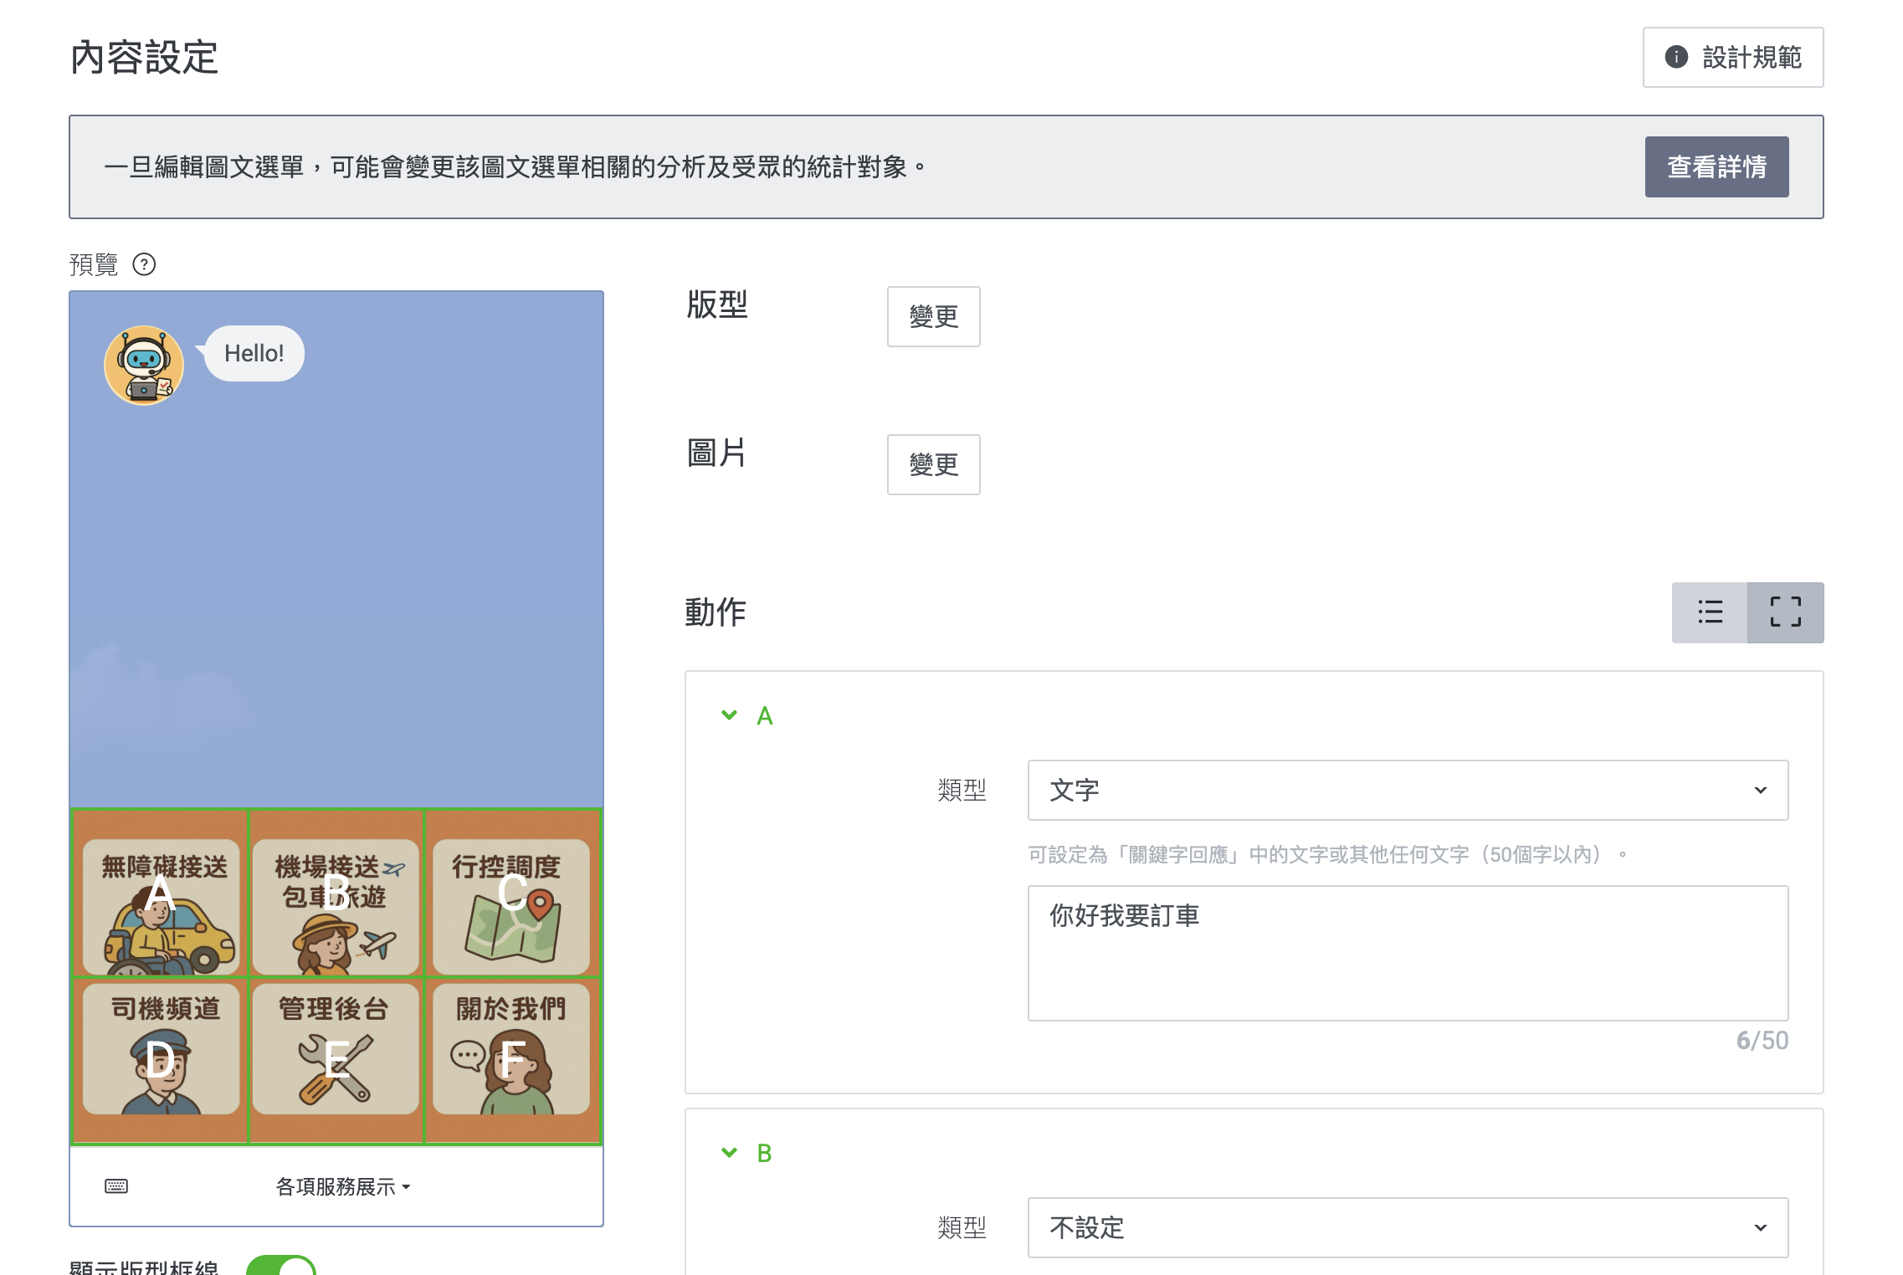The image size is (1903, 1275).
Task: Select the expanded view icon in the 動作 section
Action: coord(1784,612)
